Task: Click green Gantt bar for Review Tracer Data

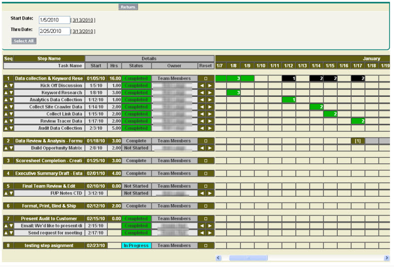Action: 358,121
